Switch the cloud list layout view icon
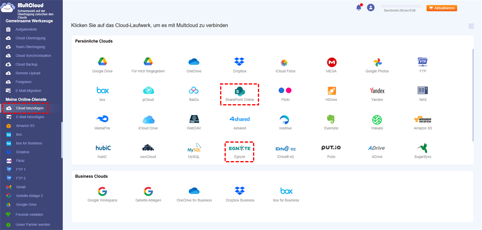The width and height of the screenshot is (482, 230). point(471,26)
